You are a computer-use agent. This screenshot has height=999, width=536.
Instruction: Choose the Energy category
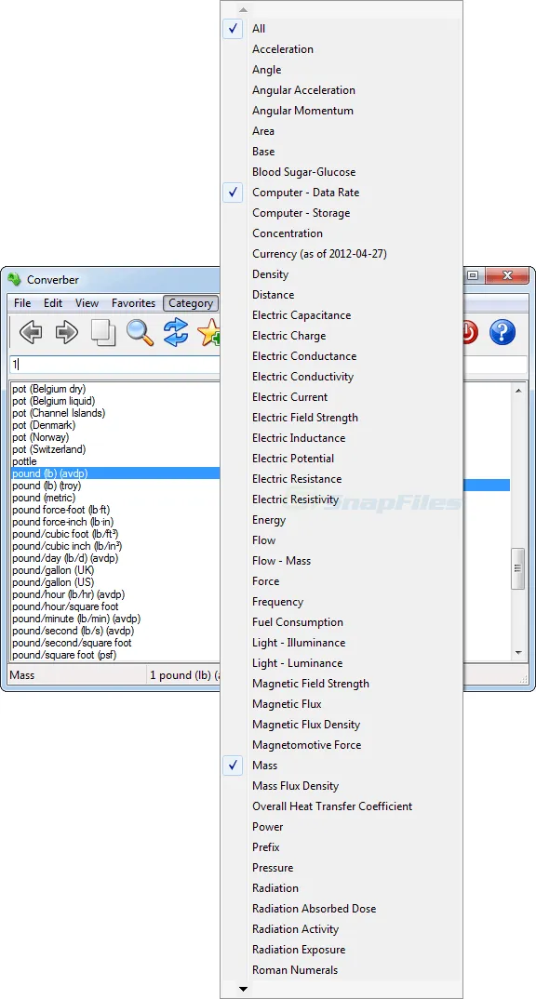click(x=342, y=520)
